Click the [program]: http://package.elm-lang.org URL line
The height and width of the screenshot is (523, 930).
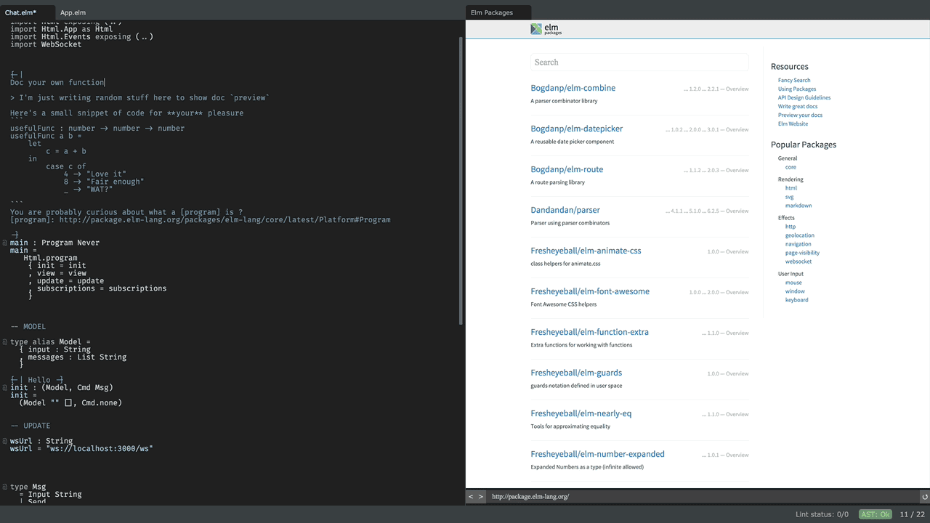pos(201,220)
